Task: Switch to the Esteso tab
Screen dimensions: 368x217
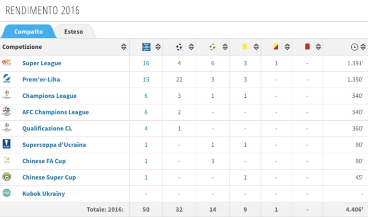Action: point(73,32)
